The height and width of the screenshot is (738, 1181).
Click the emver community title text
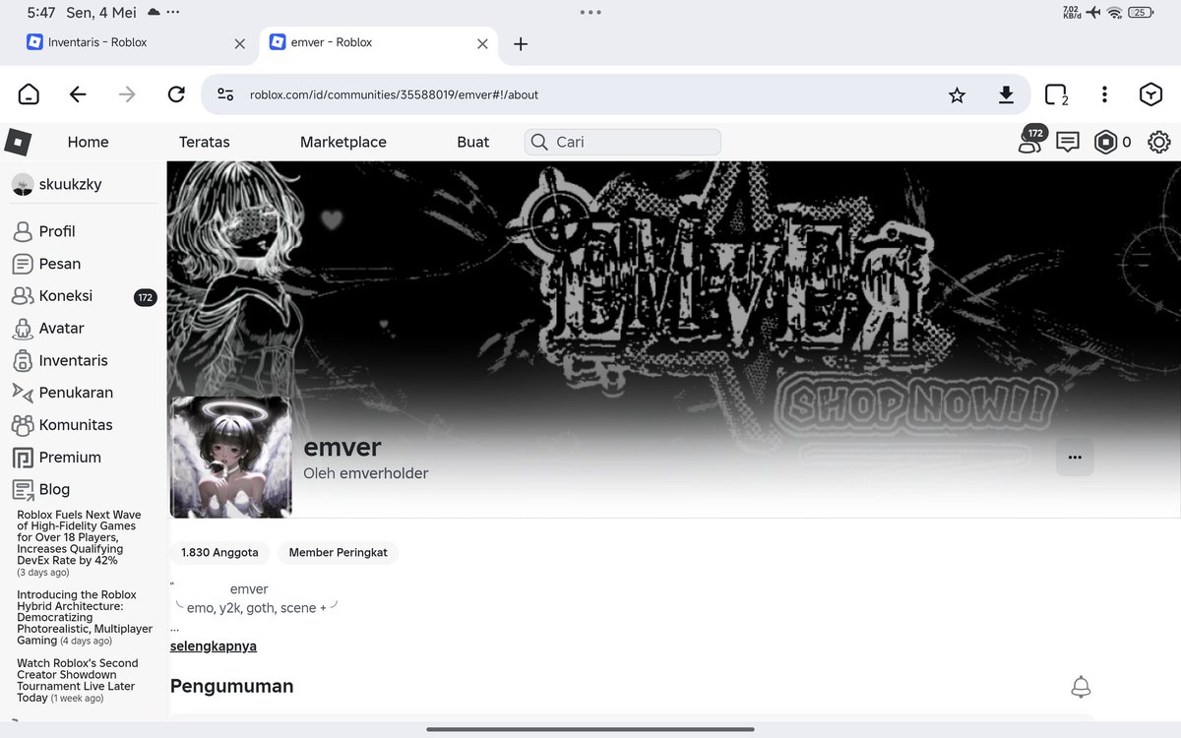(x=342, y=447)
